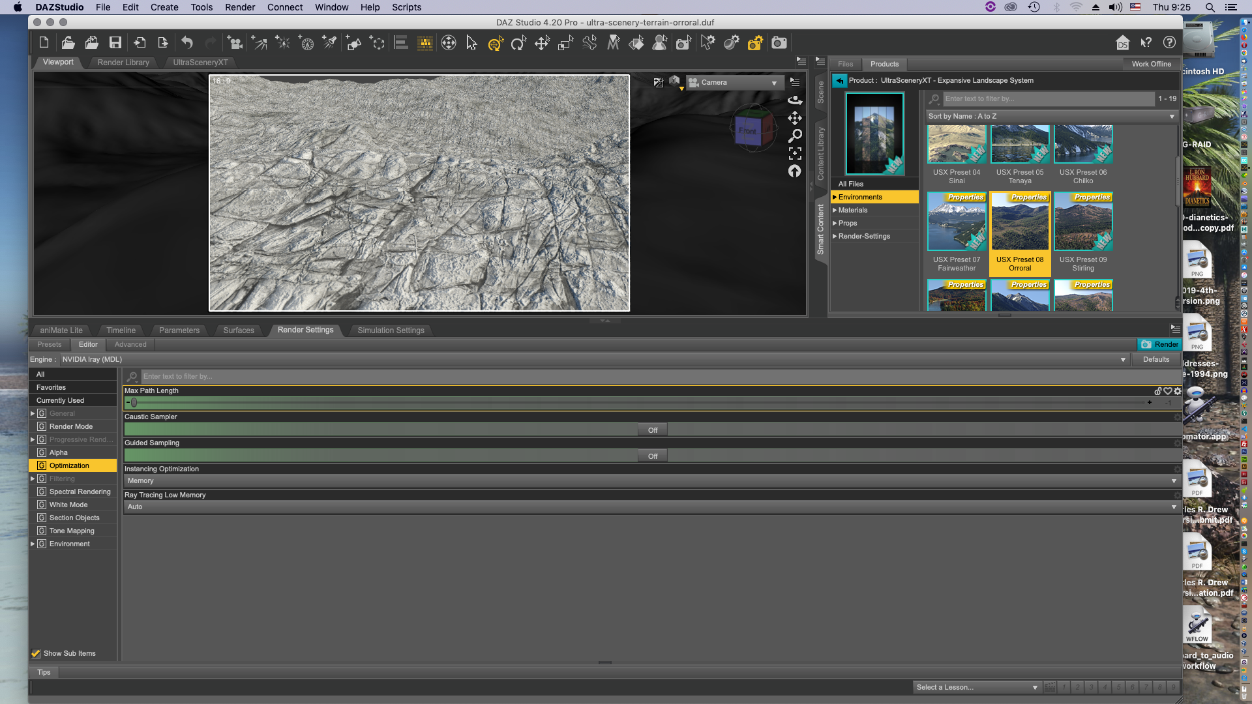This screenshot has height=704, width=1252.
Task: Select the Rotate tool icon
Action: coord(518,43)
